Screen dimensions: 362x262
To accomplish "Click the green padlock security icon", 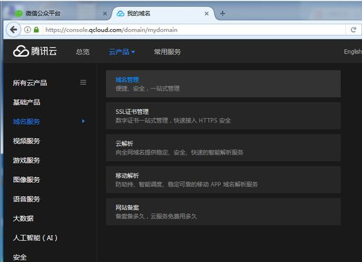I will point(36,30).
